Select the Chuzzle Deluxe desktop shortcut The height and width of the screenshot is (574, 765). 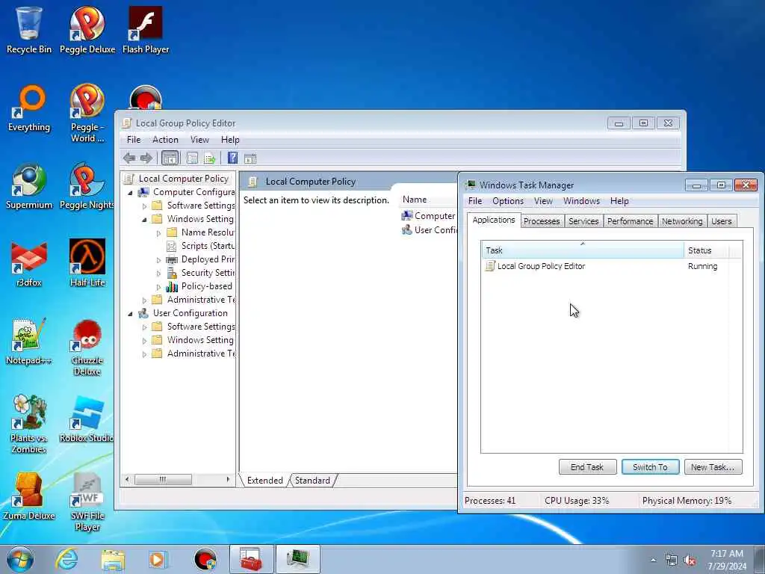(x=87, y=348)
